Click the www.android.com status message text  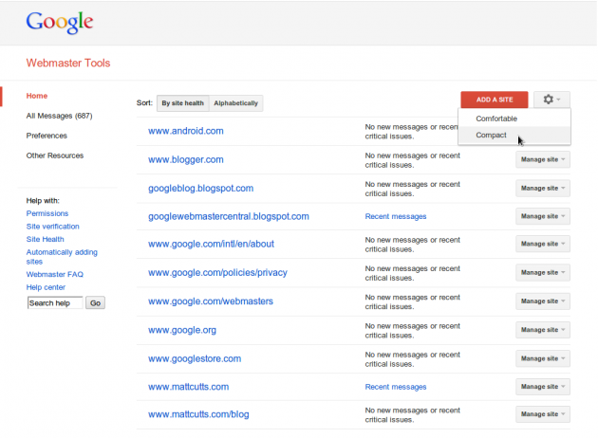pyautogui.click(x=411, y=132)
